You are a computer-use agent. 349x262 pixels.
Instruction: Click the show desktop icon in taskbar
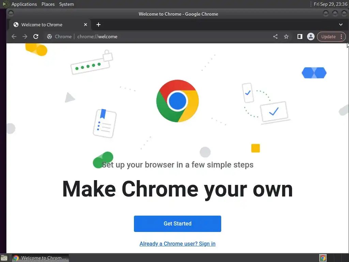[x=4, y=258]
